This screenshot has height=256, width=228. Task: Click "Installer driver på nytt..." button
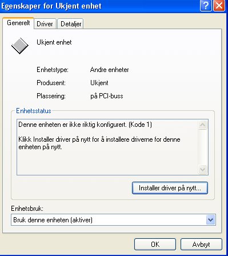point(170,188)
